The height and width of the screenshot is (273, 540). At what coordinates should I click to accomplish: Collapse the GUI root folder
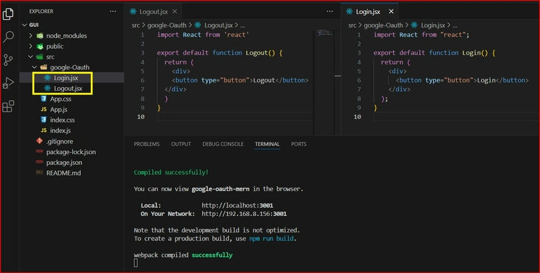pos(24,25)
